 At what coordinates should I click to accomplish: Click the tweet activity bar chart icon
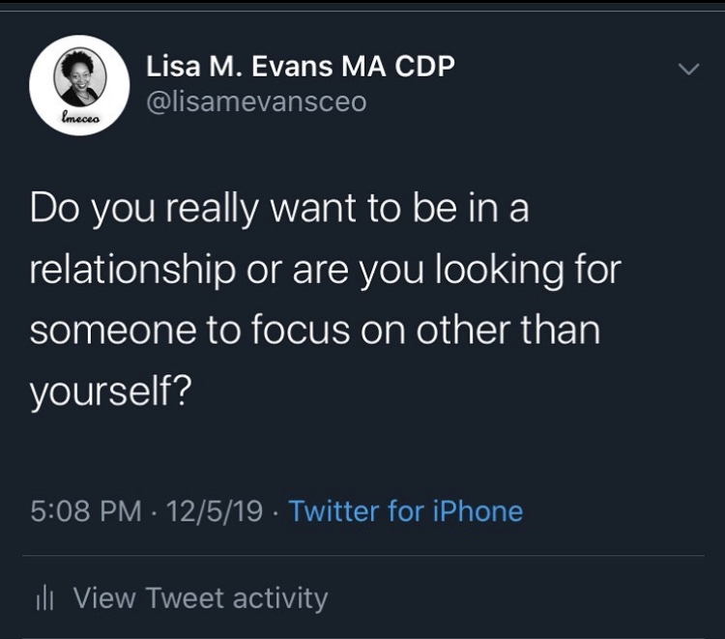pyautogui.click(x=43, y=599)
